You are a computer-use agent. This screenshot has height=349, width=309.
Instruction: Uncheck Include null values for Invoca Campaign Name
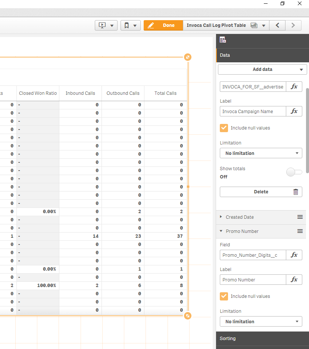(224, 128)
